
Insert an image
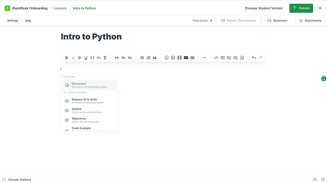173,58
